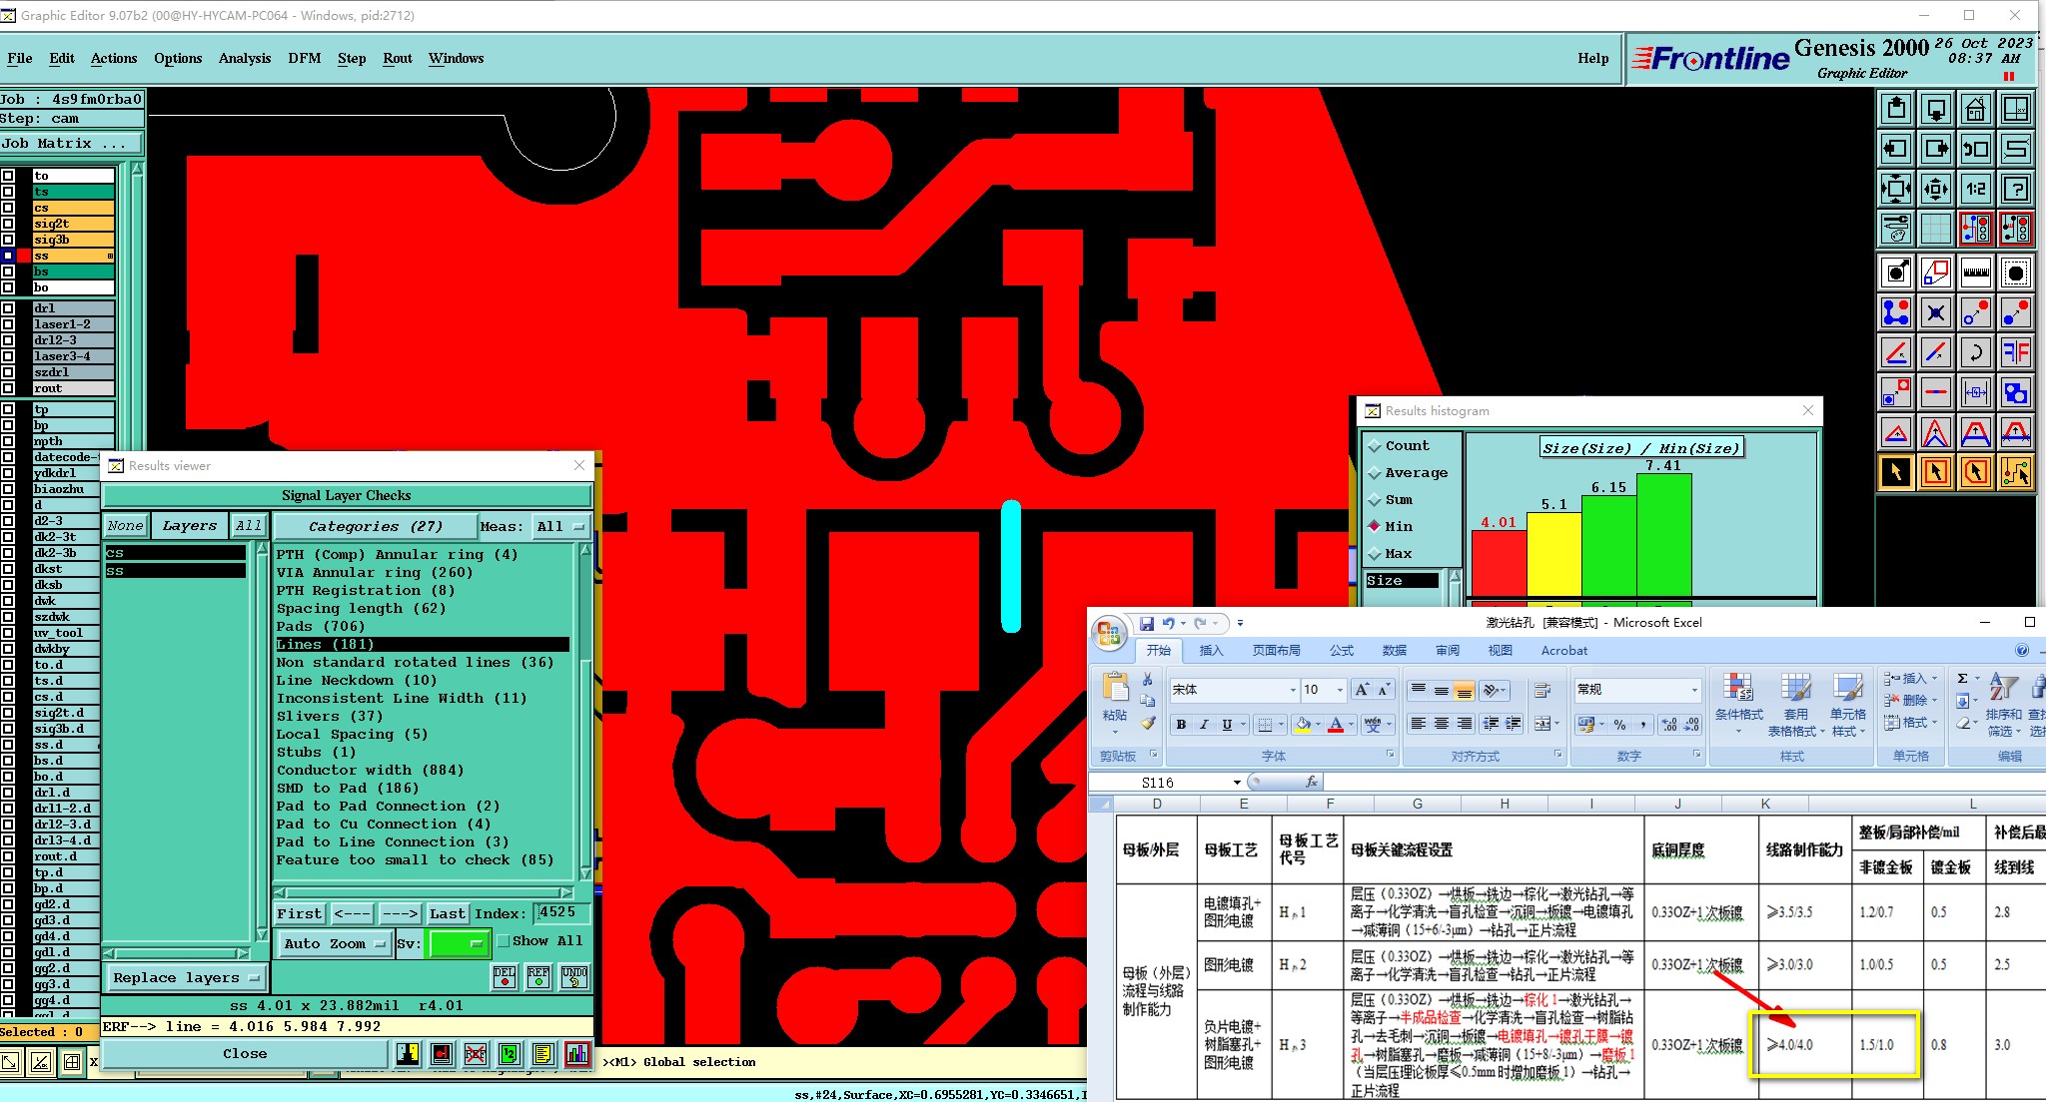Select the Max radio option in histogram

[1376, 553]
